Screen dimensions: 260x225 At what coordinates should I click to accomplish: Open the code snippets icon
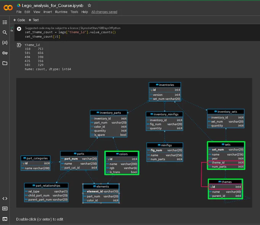click(x=5, y=199)
